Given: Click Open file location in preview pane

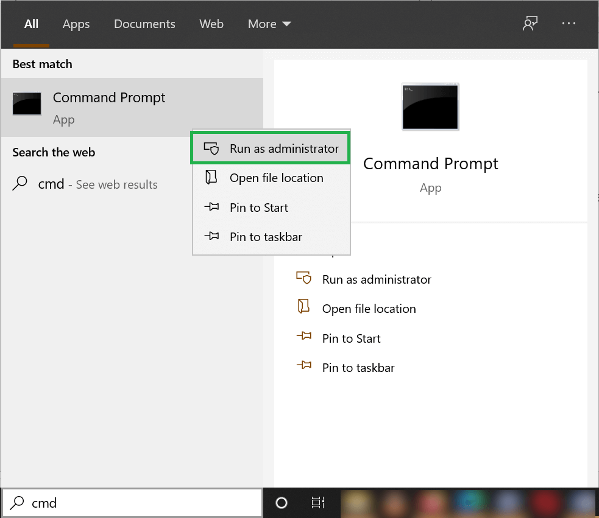Looking at the screenshot, I should click(x=369, y=309).
